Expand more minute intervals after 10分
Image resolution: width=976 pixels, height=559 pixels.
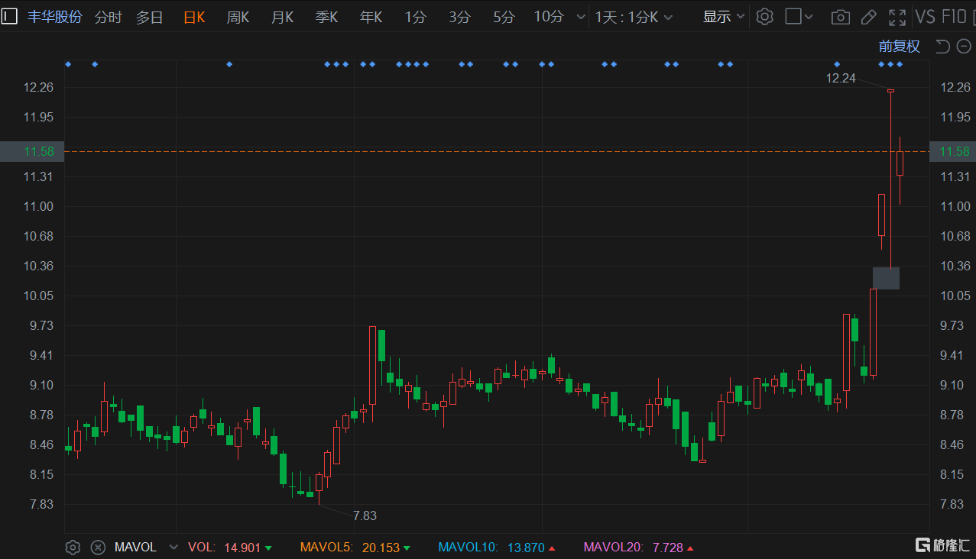coord(581,17)
